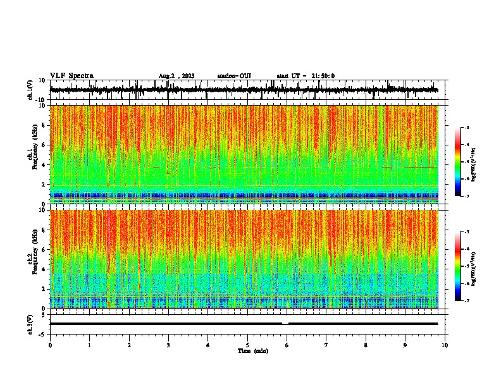
Task: Click the "4" kHz tick on ch.2 spectrogram axis
Action: [44, 269]
